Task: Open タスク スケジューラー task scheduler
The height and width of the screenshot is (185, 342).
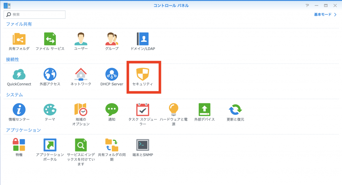Action: click(143, 110)
